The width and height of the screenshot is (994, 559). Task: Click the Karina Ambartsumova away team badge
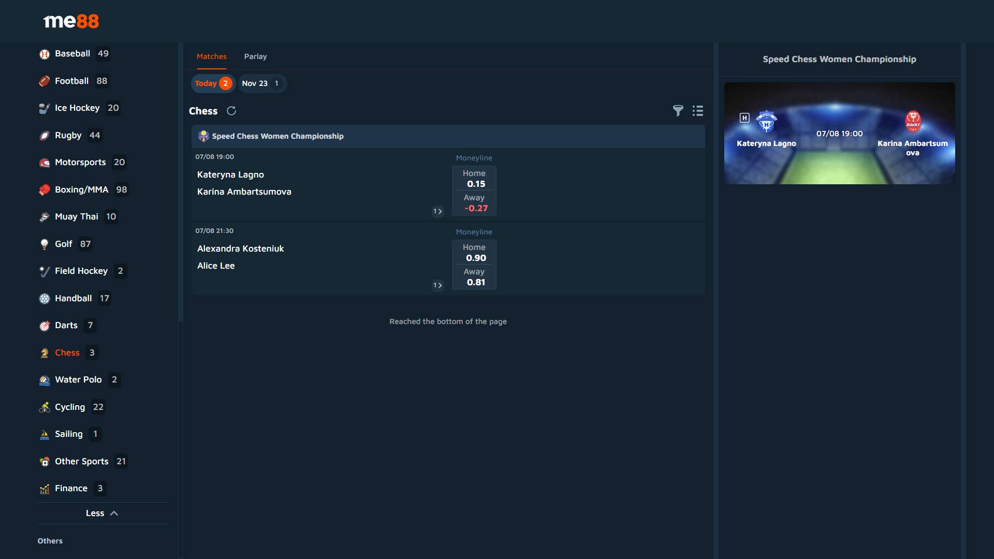[x=913, y=122]
